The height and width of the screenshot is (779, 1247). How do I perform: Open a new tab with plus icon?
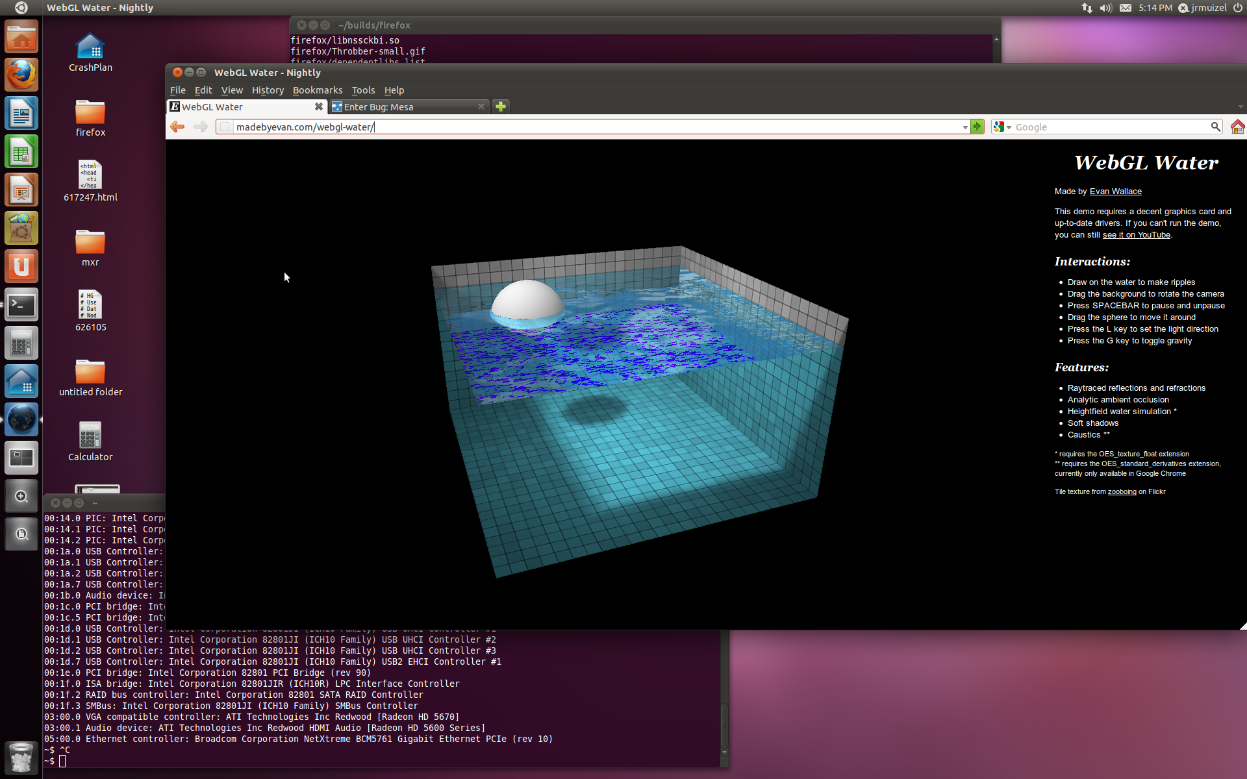coord(500,107)
